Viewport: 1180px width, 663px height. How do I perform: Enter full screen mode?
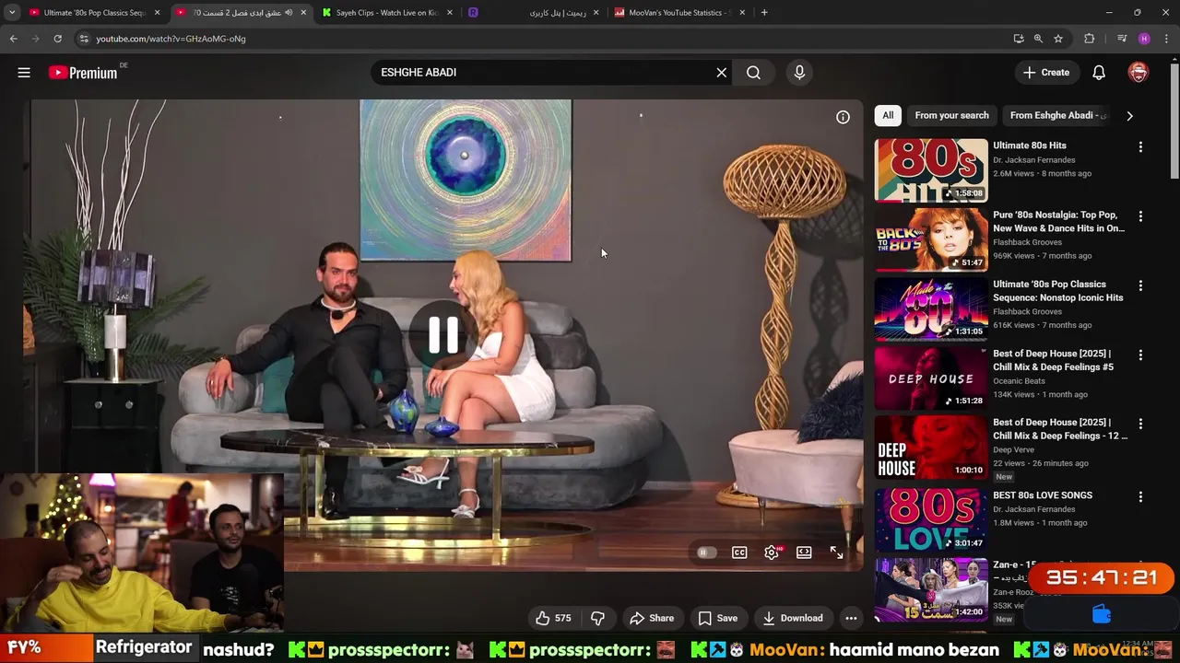tap(836, 552)
